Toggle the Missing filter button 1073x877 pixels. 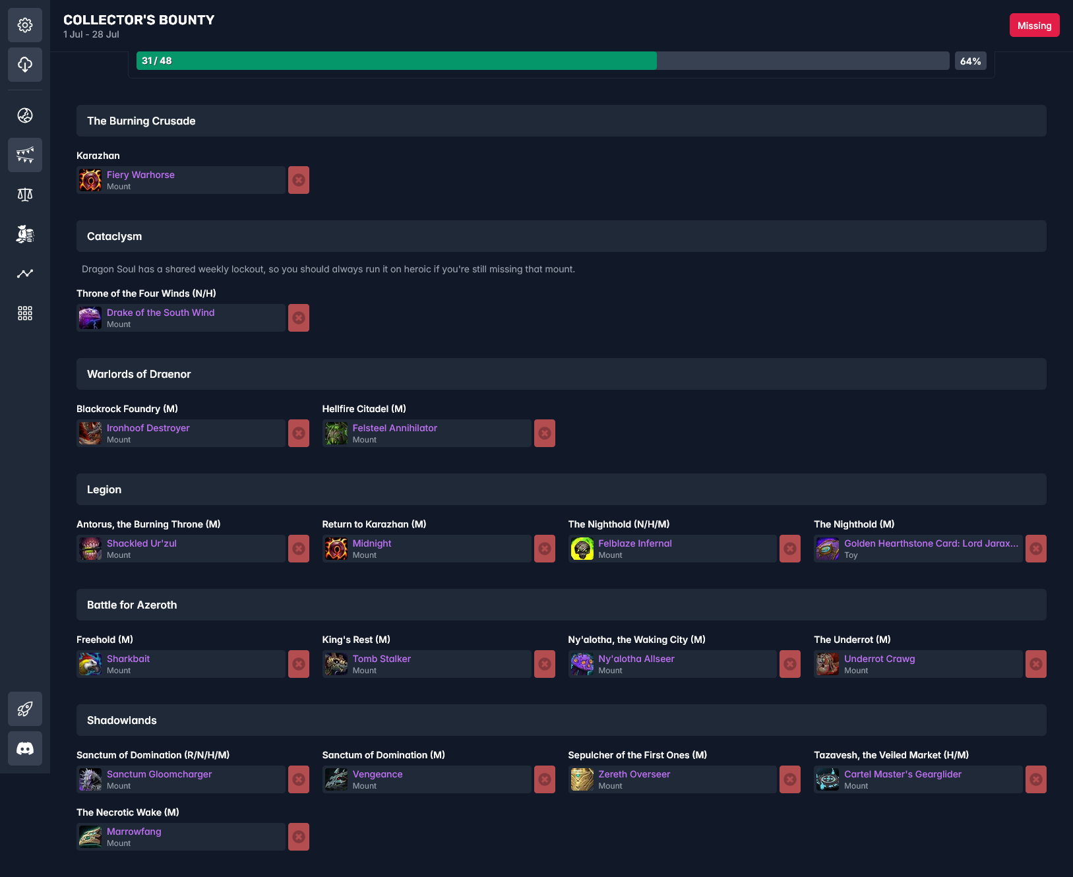(x=1034, y=25)
